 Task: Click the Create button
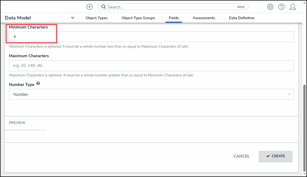coord(275,156)
